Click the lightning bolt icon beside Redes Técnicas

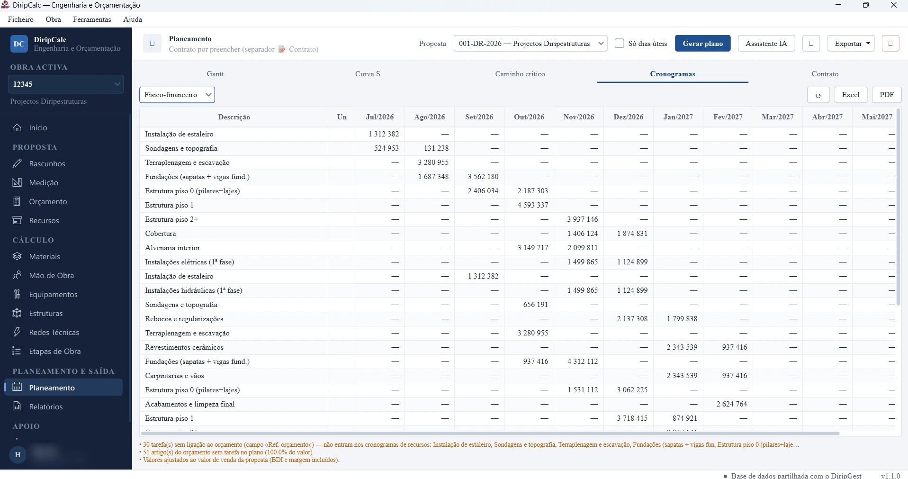point(17,332)
